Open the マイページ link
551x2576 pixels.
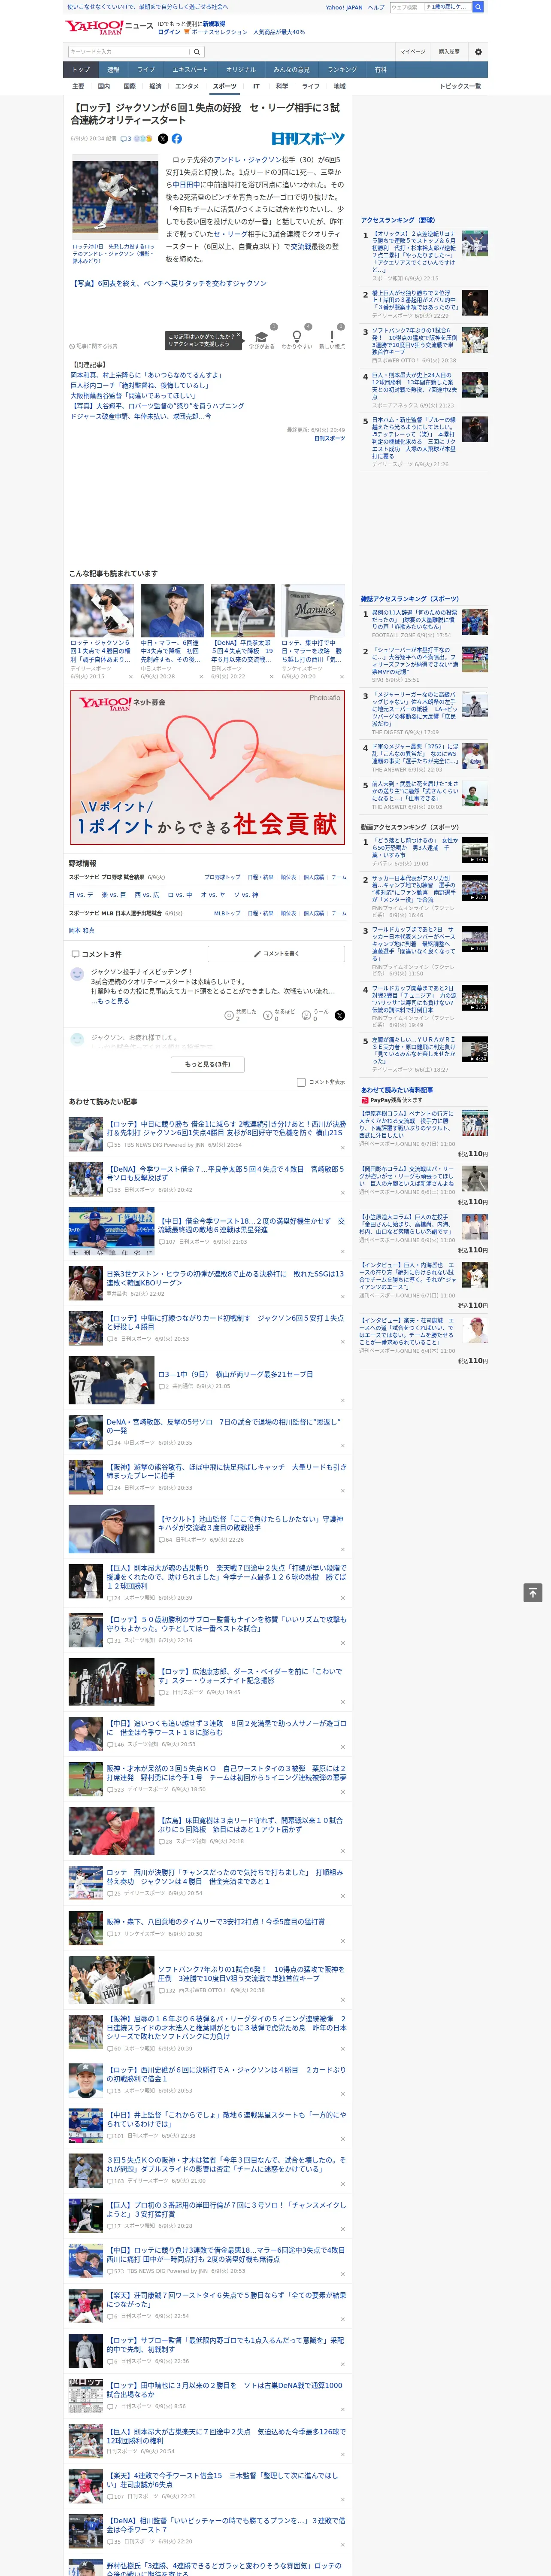(x=412, y=51)
